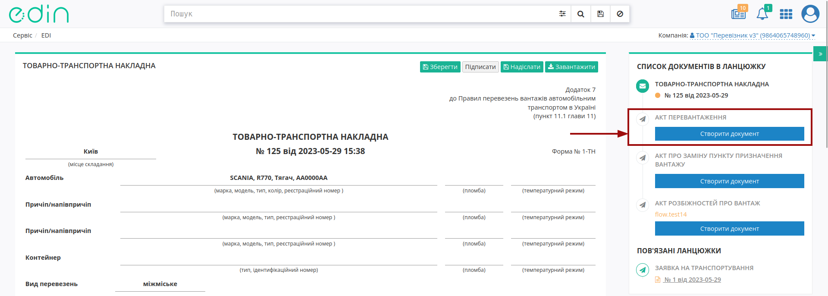
Task: Click the paper plane icon near Акт перевантаження
Action: pos(643,119)
